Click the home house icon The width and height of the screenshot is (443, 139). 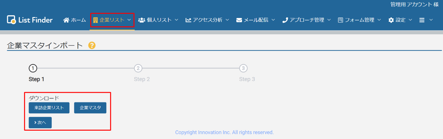coord(66,20)
